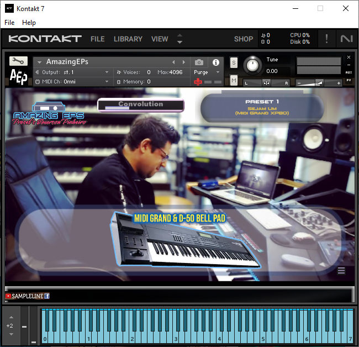Toggle Solo button S

[234, 62]
